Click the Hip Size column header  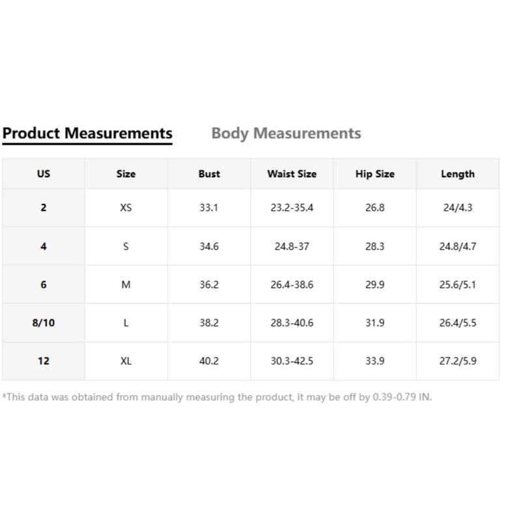pos(374,174)
